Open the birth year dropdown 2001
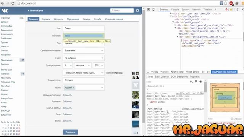Image resolution: width=244 pixels, height=137 pixels. coord(99,65)
